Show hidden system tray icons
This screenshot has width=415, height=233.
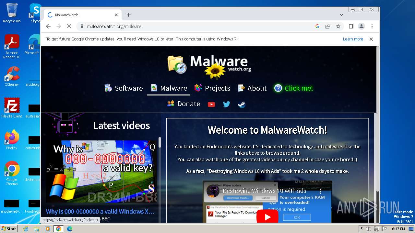point(362,229)
